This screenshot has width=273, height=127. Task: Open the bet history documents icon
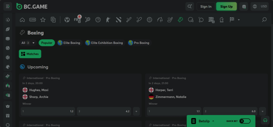53,20
